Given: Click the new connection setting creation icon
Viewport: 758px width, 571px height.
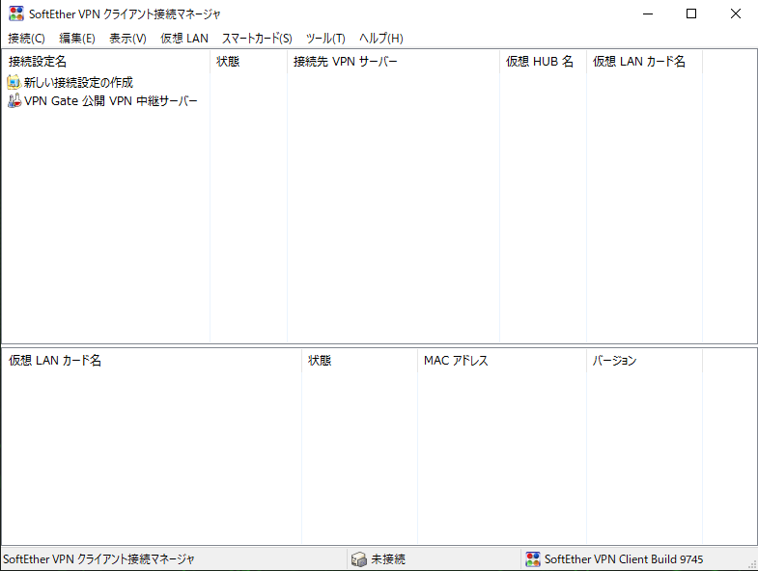Looking at the screenshot, I should pyautogui.click(x=14, y=83).
